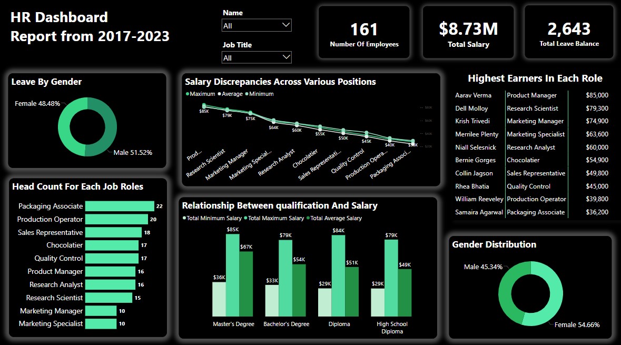
Task: Select Rhea Bhatia in highest earners table
Action: pos(472,186)
